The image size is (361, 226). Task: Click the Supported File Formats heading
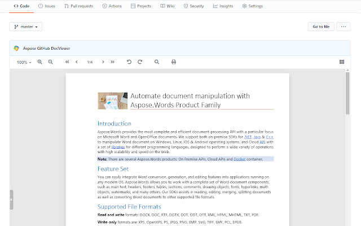[129, 207]
